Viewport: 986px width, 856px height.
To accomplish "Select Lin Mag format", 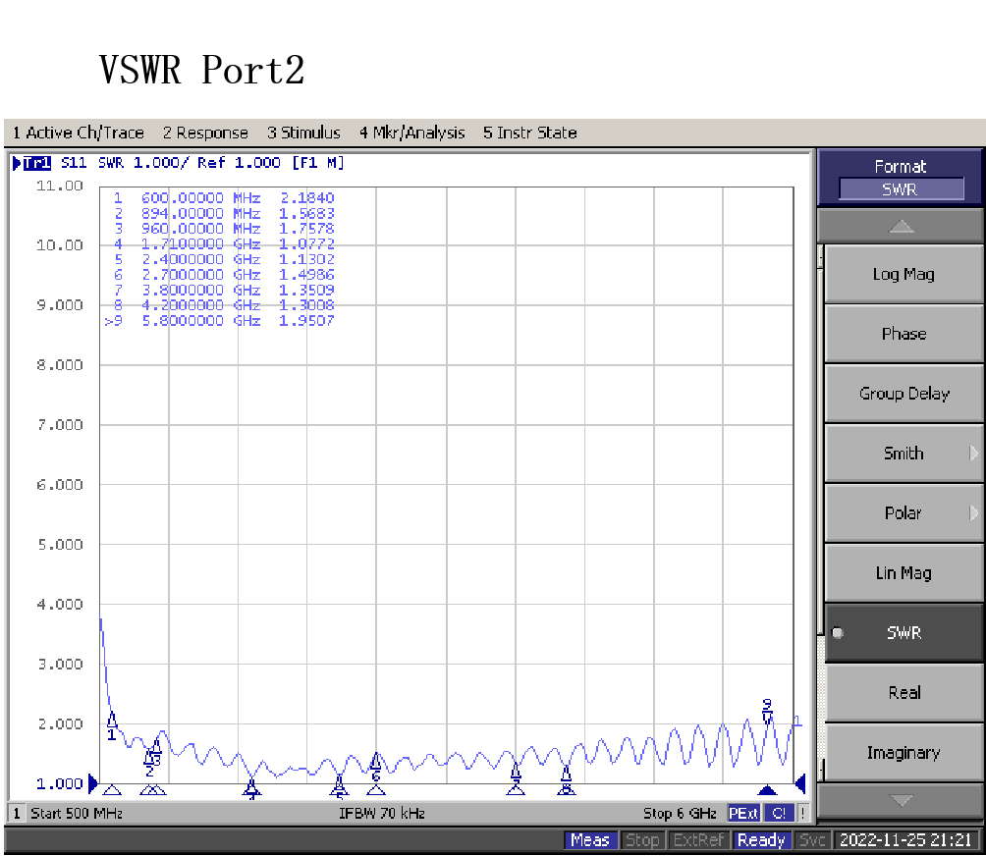I will (x=903, y=572).
